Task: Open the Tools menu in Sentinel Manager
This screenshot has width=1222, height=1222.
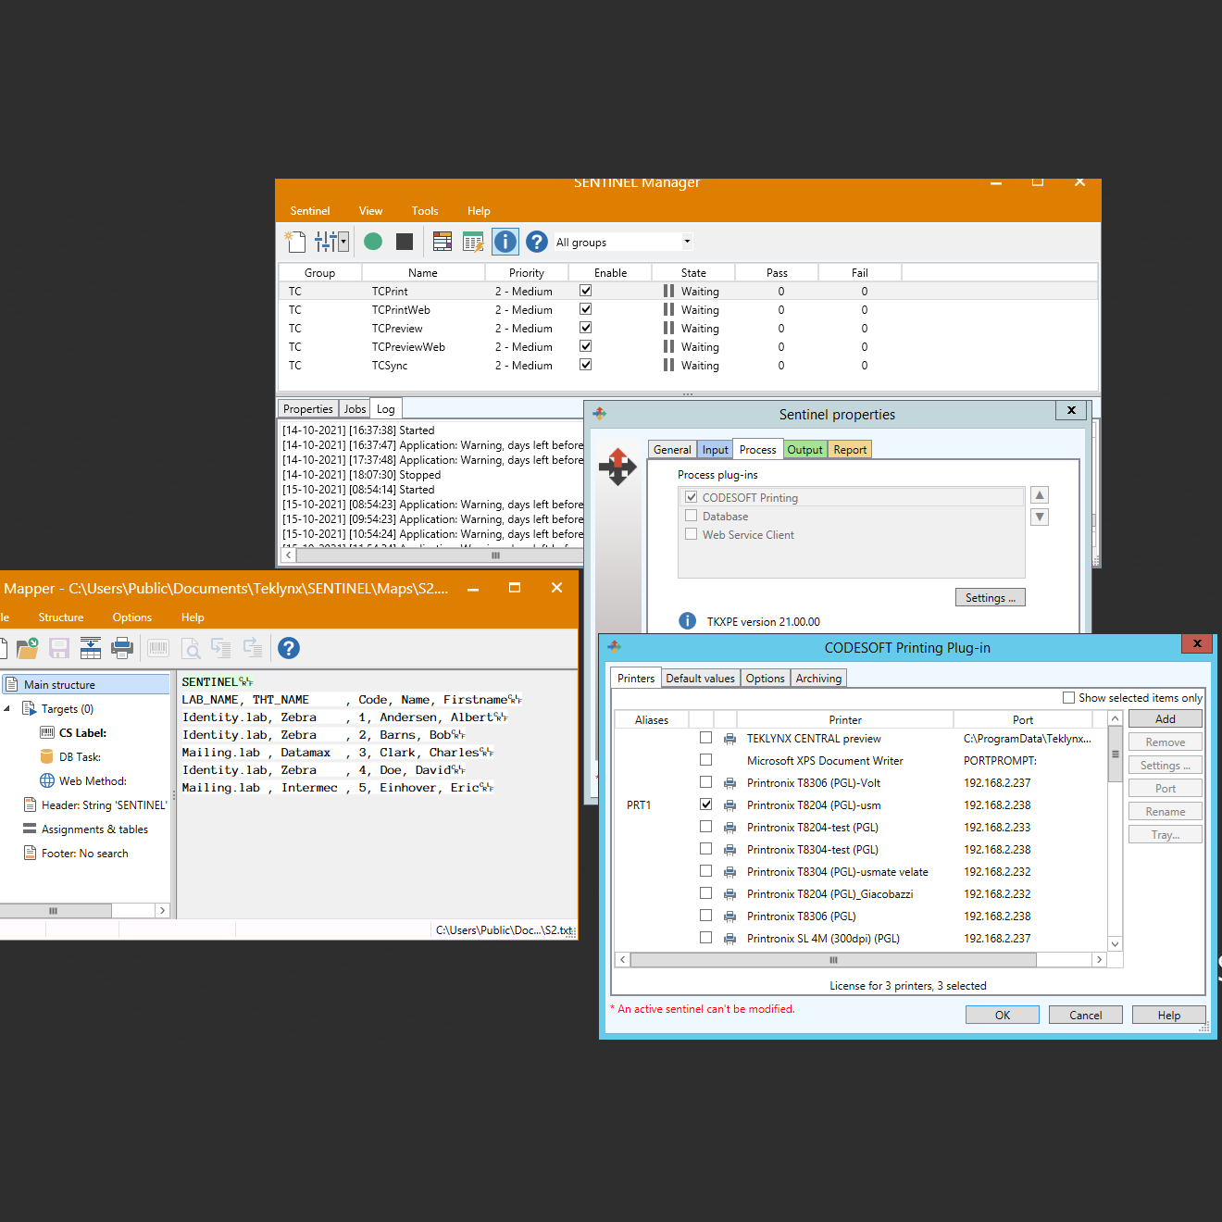Action: click(x=425, y=211)
